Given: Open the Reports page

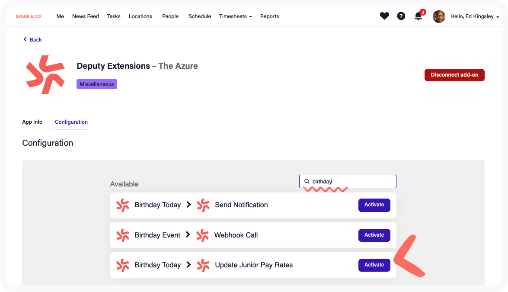Looking at the screenshot, I should (x=269, y=16).
